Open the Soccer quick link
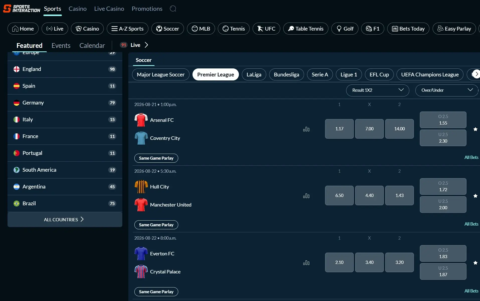This screenshot has width=480, height=301. (168, 29)
